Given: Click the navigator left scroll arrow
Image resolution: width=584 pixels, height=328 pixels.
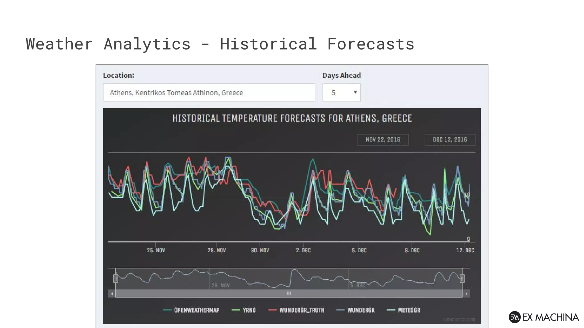Looking at the screenshot, I should click(x=112, y=294).
